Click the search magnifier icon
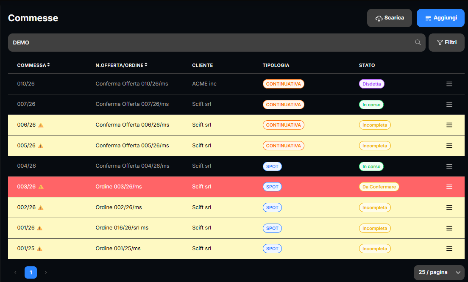The height and width of the screenshot is (282, 468). point(418,42)
